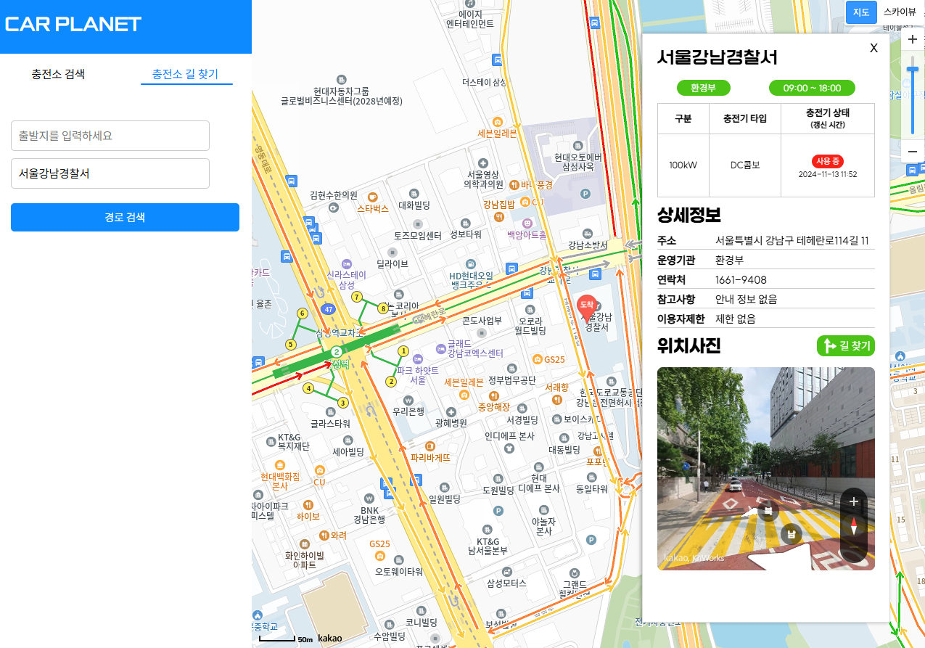Switch map to 지도 view
Image resolution: width=925 pixels, height=648 pixels.
pyautogui.click(x=861, y=12)
